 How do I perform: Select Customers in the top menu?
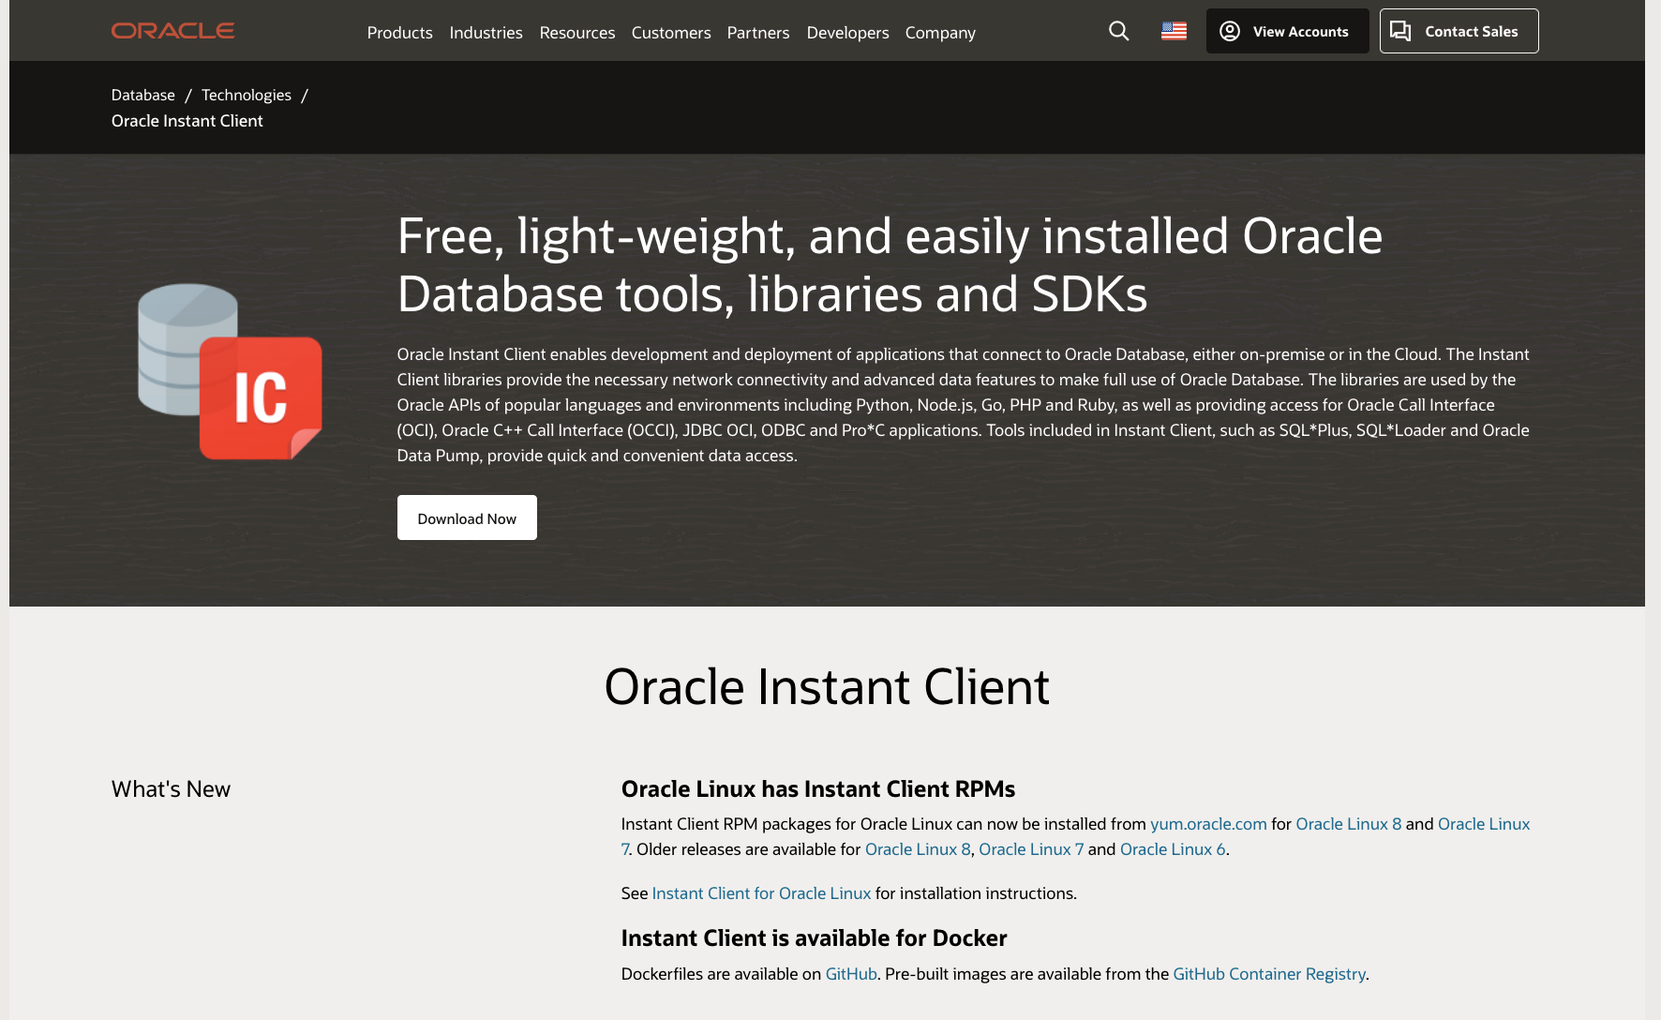(671, 33)
